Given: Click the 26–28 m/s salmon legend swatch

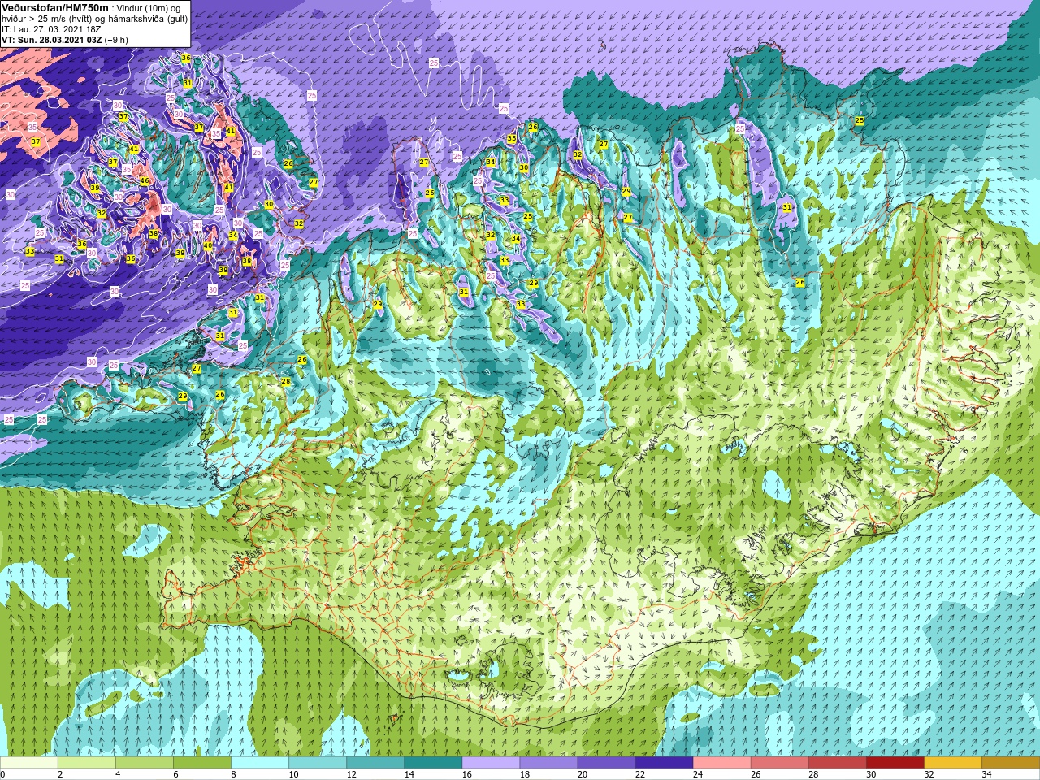Looking at the screenshot, I should pyautogui.click(x=779, y=763).
